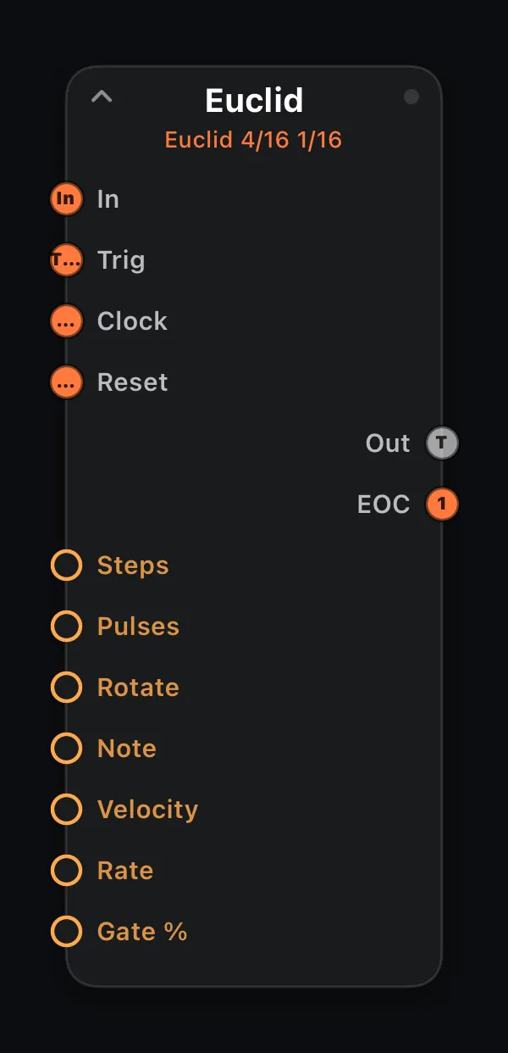
Task: Click the Clock input port
Action: click(67, 321)
